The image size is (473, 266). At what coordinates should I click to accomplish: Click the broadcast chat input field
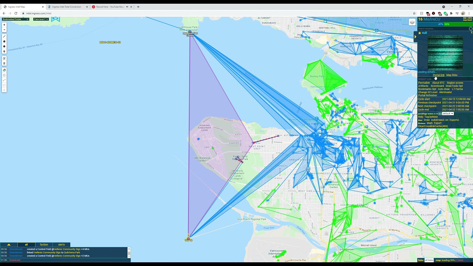(75, 260)
